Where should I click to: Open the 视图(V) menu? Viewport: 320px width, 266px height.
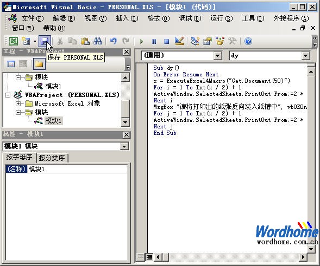pos(96,18)
